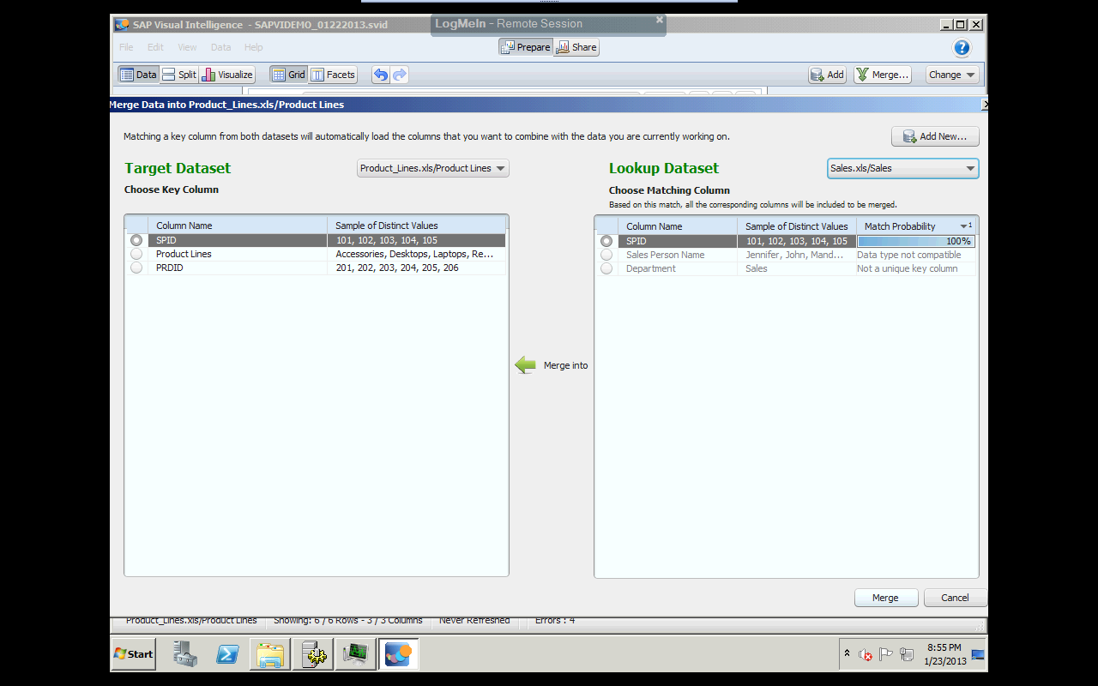Toggle the Grid display button
The width and height of the screenshot is (1098, 686).
point(289,75)
